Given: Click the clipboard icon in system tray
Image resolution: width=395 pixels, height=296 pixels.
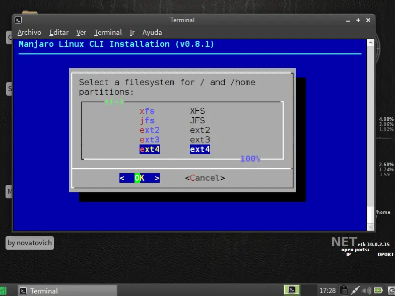Looking at the screenshot, I should [x=344, y=290].
